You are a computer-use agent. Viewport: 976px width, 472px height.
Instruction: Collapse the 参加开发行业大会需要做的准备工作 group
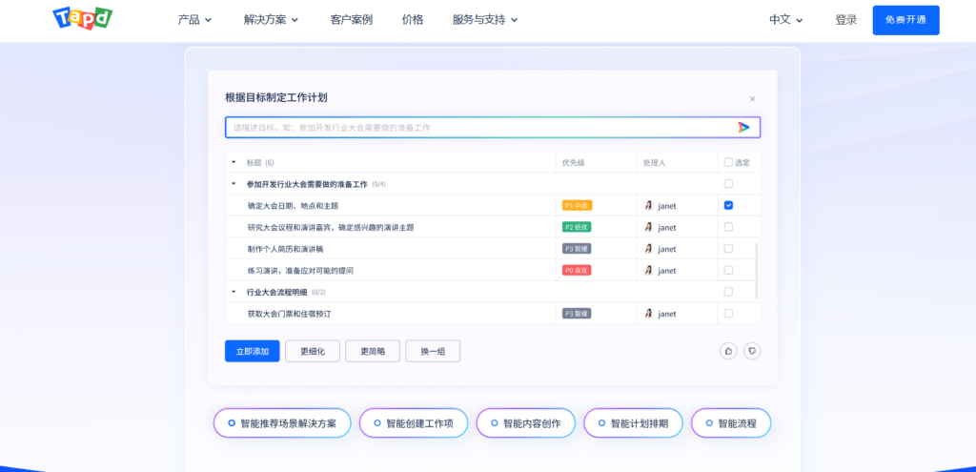[x=234, y=184]
